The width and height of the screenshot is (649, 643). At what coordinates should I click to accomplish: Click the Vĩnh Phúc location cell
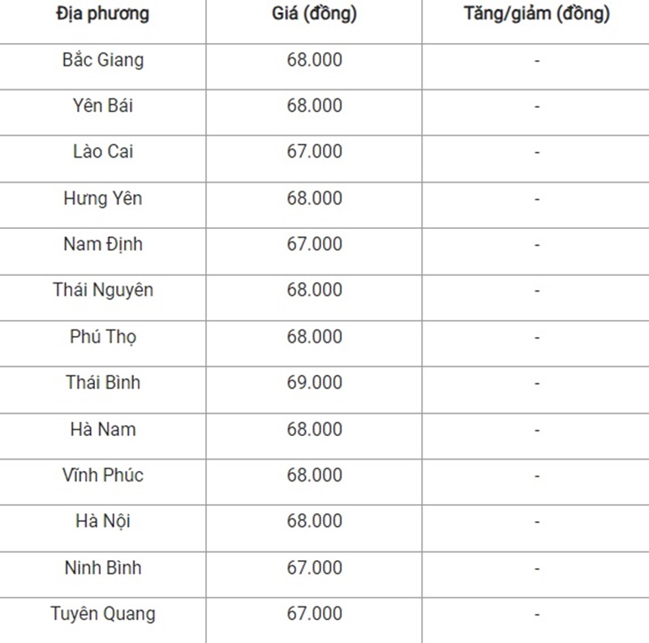click(103, 475)
